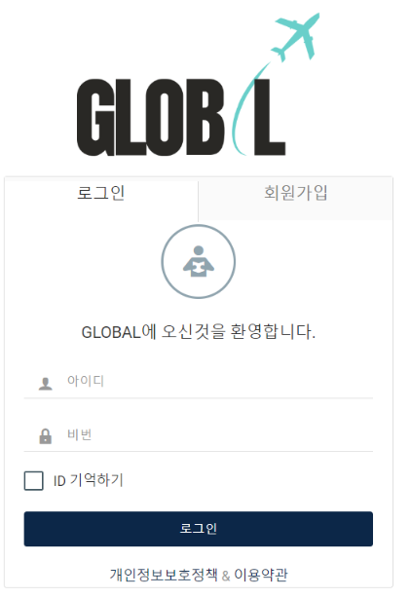Enable the ID 기억하기 checkbox
The width and height of the screenshot is (411, 598).
pos(33,480)
